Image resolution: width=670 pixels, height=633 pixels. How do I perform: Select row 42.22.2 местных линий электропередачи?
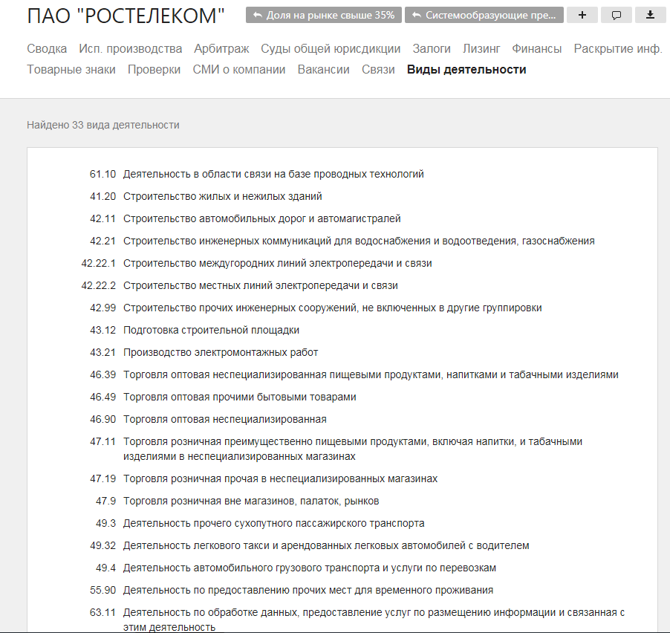point(239,285)
